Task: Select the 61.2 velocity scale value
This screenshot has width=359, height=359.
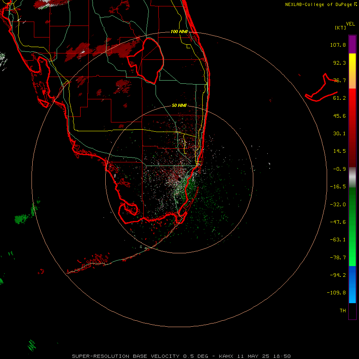Action: click(339, 98)
